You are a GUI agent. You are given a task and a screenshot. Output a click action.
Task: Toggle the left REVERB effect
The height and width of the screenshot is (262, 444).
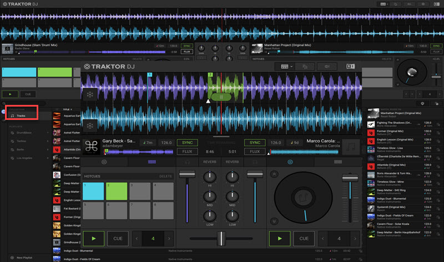tap(210, 162)
